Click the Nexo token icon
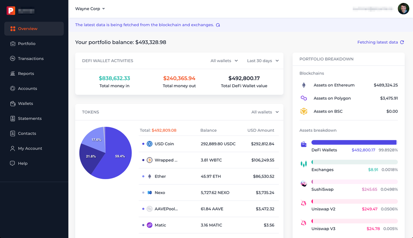This screenshot has height=238, width=413. [150, 193]
